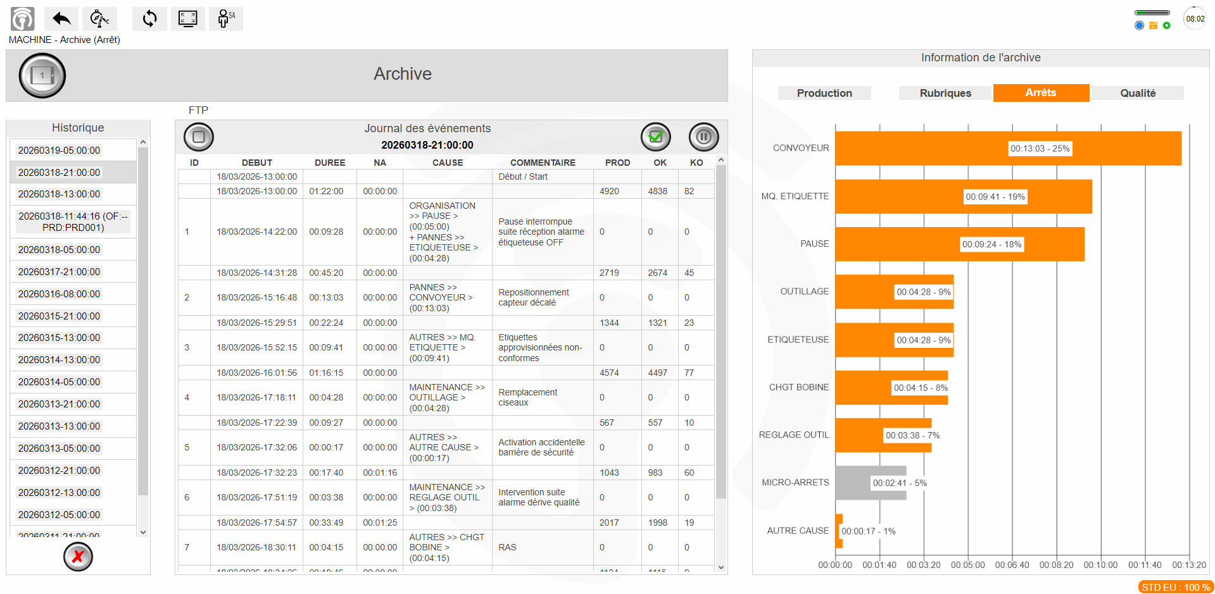The image size is (1215, 594).
Task: Open the SA user profile icon
Action: pos(225,19)
